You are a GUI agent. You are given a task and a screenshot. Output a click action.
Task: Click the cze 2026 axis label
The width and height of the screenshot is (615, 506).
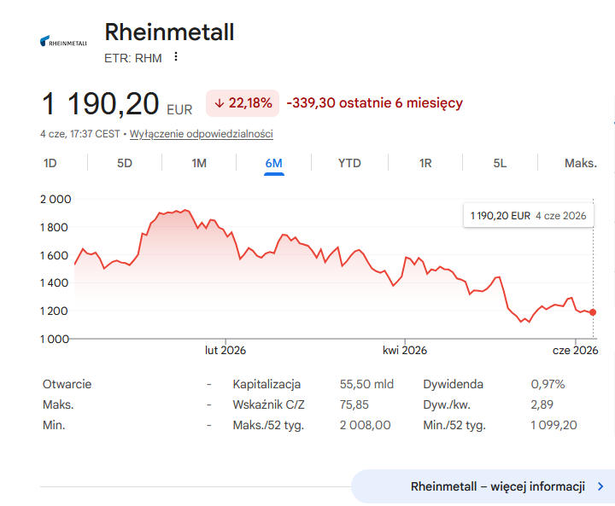576,351
